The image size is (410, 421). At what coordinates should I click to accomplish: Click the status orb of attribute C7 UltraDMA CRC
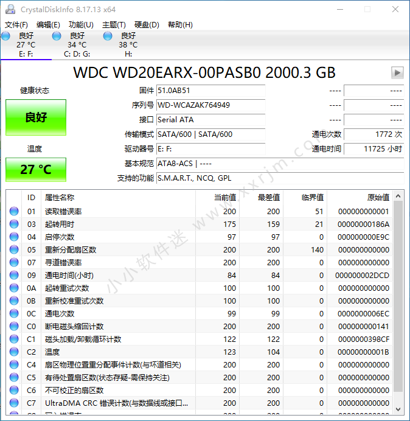click(x=14, y=403)
